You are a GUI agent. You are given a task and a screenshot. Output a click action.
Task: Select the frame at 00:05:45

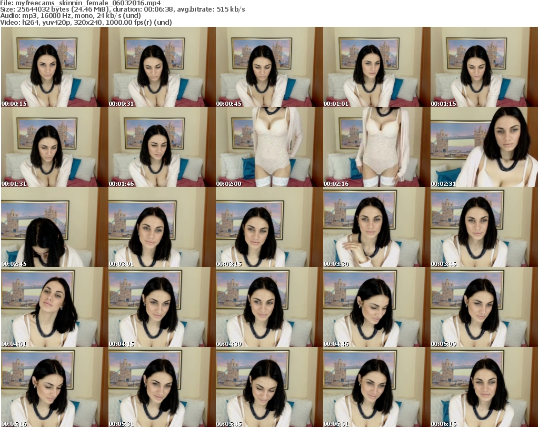click(269, 387)
